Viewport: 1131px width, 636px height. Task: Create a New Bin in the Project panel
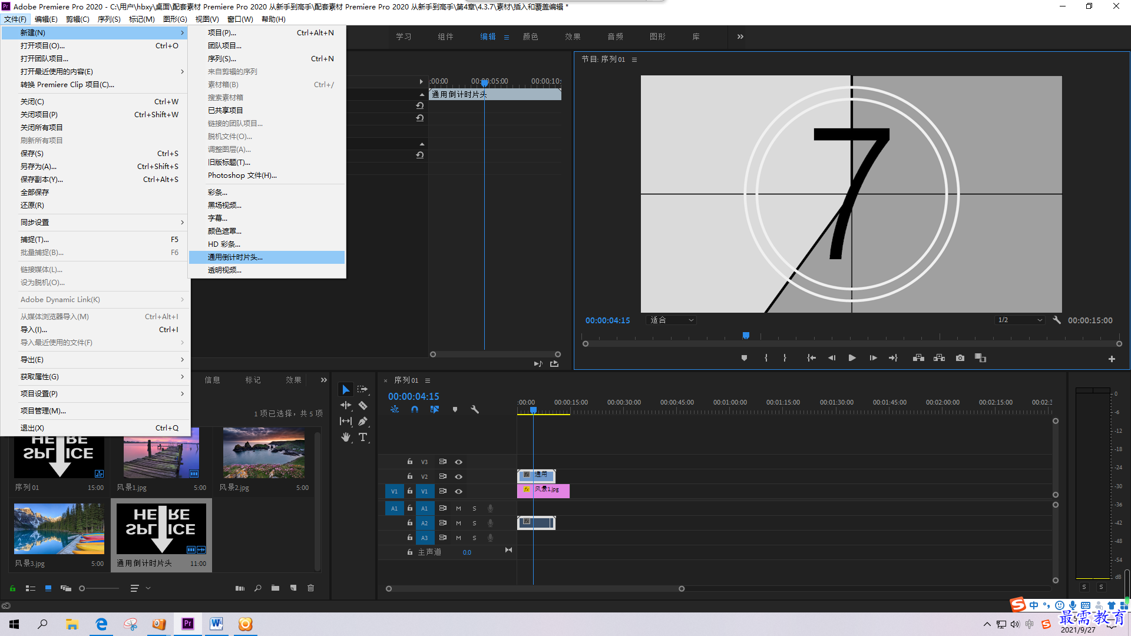point(275,588)
